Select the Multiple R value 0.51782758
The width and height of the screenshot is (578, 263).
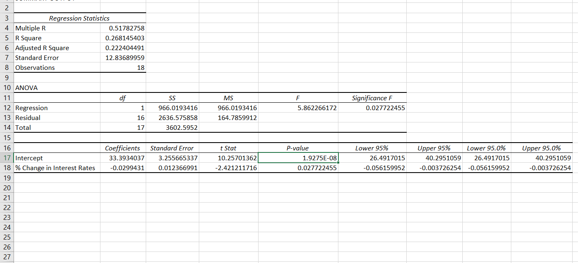(123, 28)
